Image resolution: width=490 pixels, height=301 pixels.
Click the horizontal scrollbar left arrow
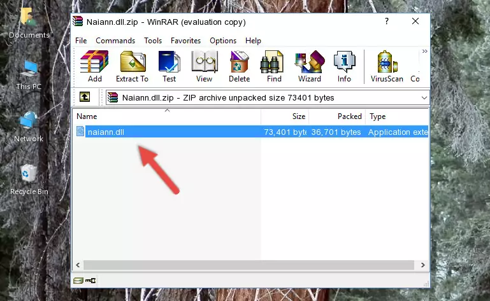click(x=78, y=265)
